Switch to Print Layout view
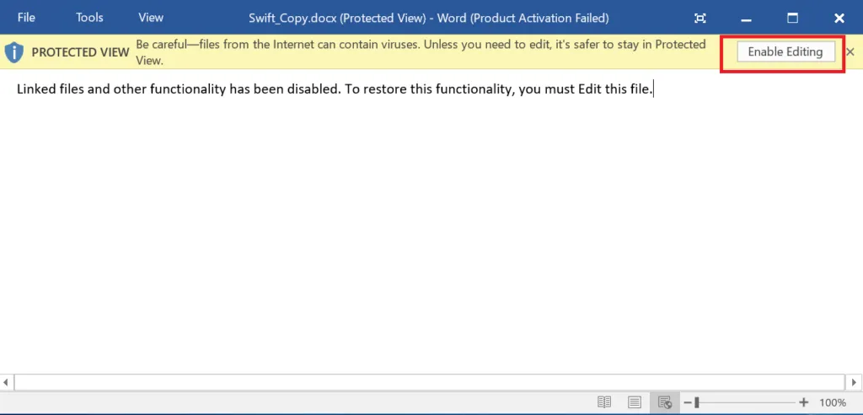The image size is (863, 415). pyautogui.click(x=635, y=403)
